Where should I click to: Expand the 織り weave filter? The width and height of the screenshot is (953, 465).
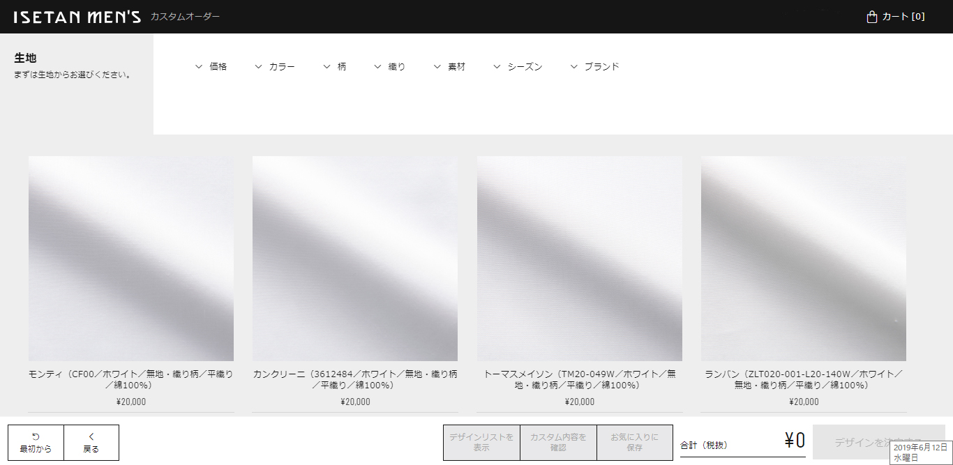tap(390, 67)
